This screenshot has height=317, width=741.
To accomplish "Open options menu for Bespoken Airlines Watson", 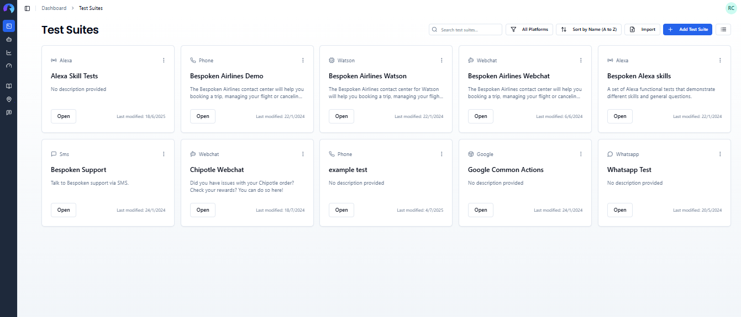I will [442, 60].
